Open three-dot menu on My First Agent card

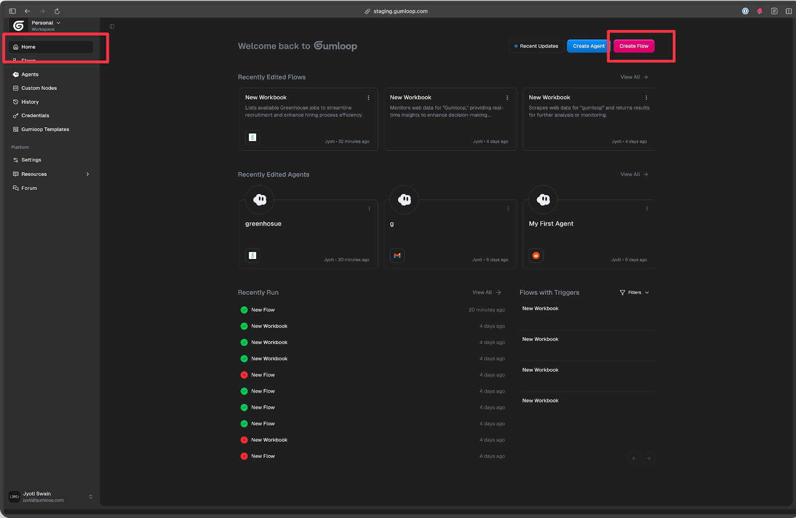647,209
